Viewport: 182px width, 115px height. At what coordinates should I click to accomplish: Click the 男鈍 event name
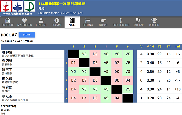tap(41, 9)
